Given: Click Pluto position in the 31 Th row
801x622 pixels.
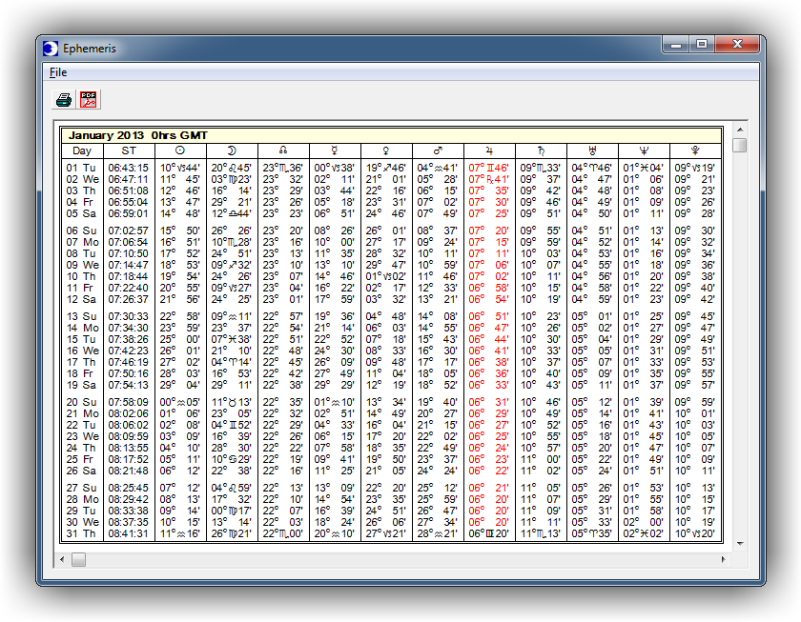Looking at the screenshot, I should (695, 533).
